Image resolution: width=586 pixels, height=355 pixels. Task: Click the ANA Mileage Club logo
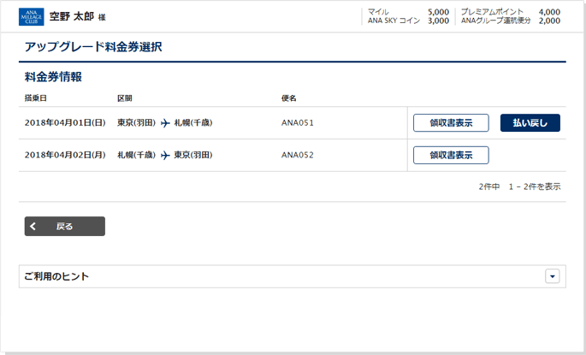click(x=31, y=16)
